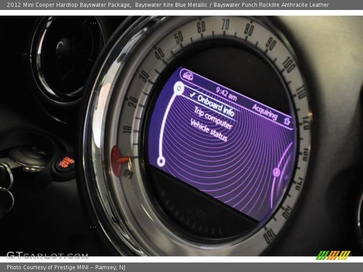The height and width of the screenshot is (272, 363).
Task: Tap the car icon on display header
Action: [186, 75]
